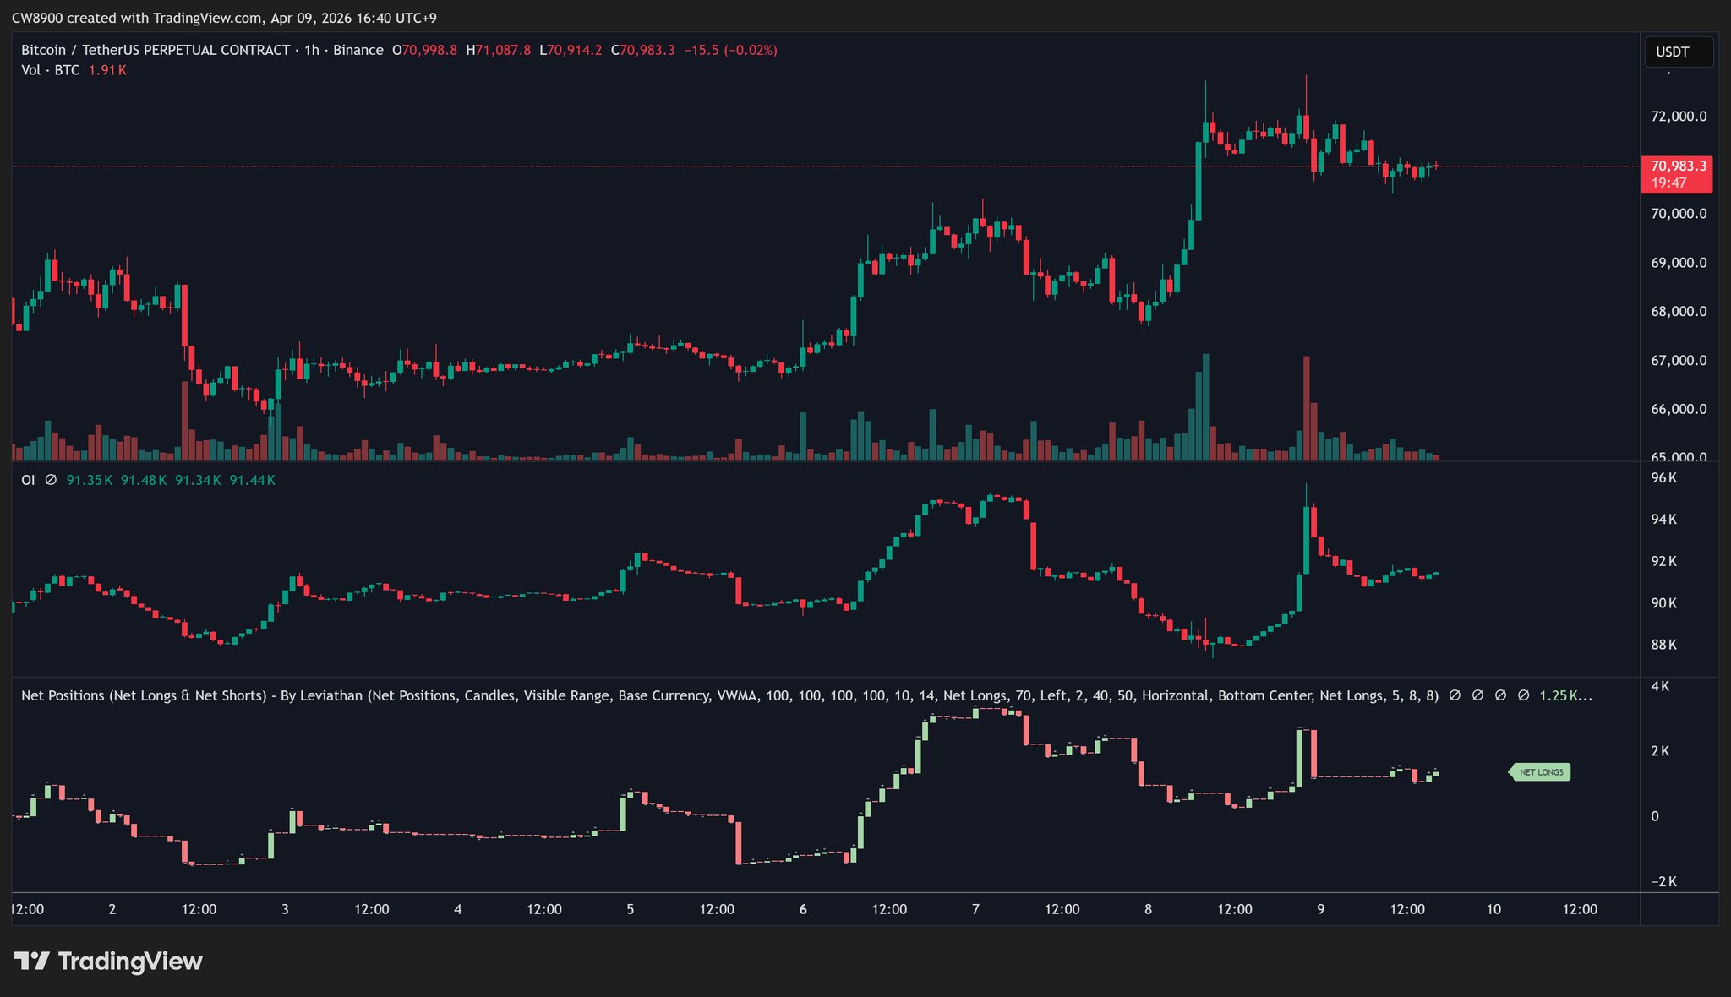
Task: Select the Vol · BTC indicator legend
Action: pyautogui.click(x=51, y=70)
